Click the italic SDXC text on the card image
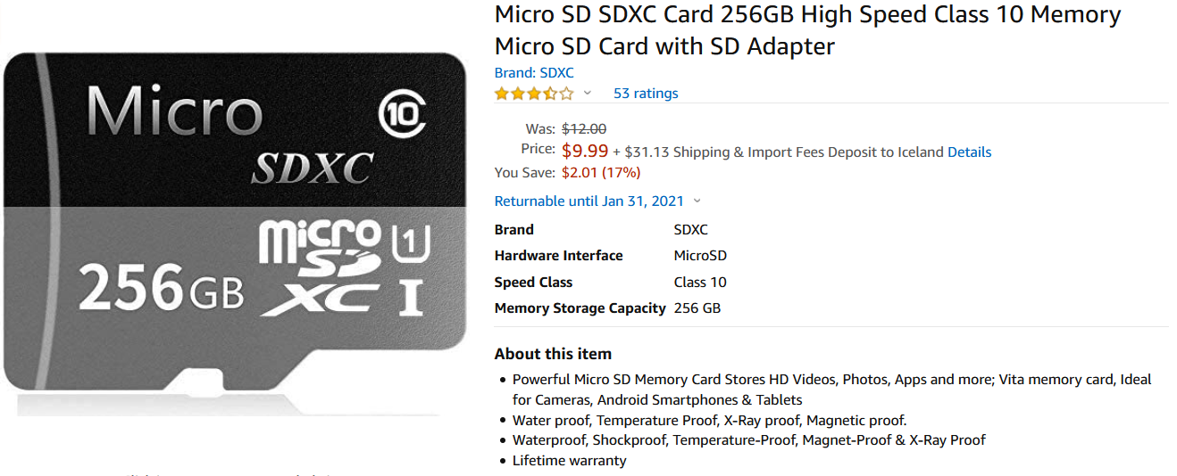Viewport: 1177px width, 476px height. 313,167
